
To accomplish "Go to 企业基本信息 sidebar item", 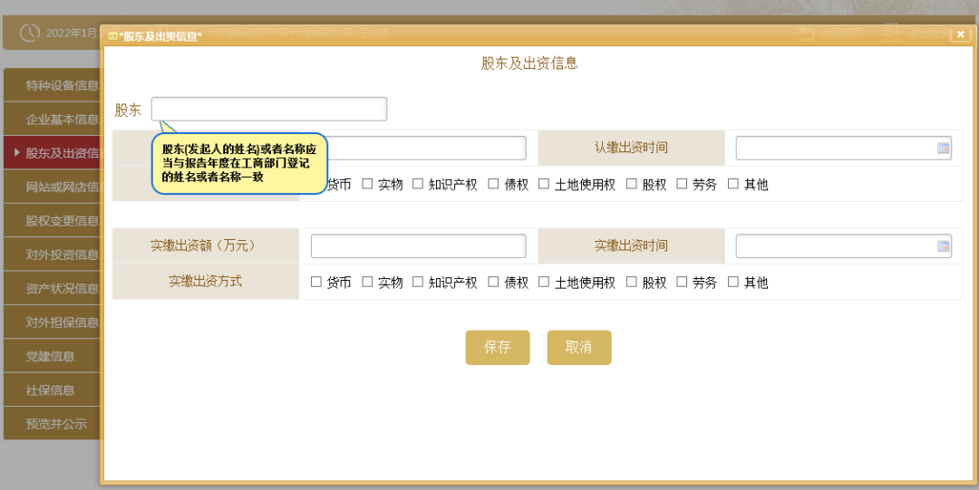I will (x=56, y=120).
